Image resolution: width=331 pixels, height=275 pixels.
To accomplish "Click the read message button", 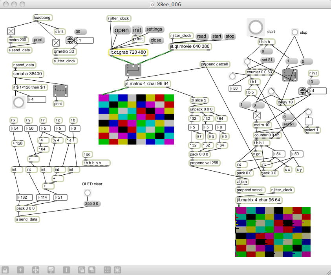I will (201, 36).
